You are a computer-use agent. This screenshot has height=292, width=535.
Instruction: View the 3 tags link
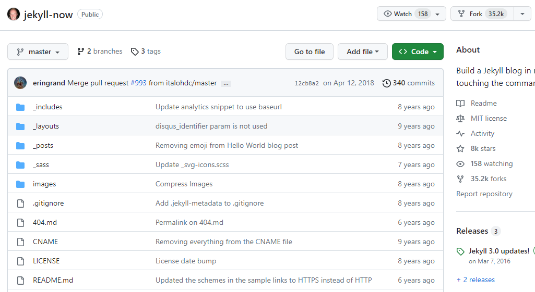point(146,52)
